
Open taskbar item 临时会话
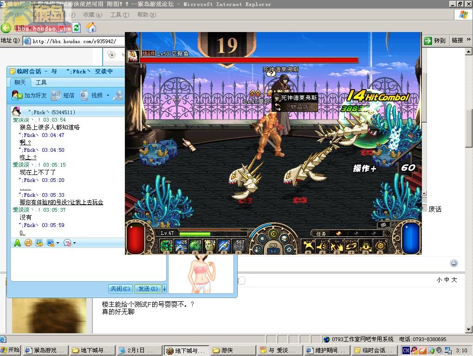[374, 350]
